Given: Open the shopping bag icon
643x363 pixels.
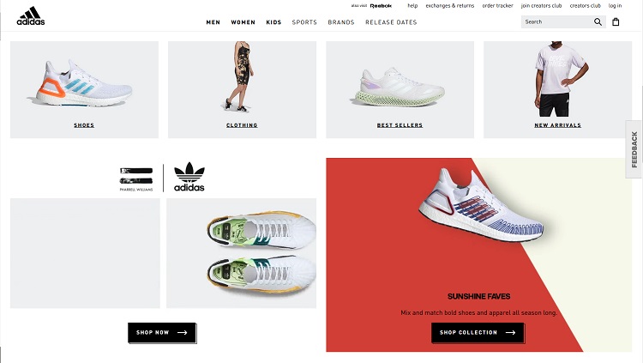Looking at the screenshot, I should pos(616,22).
